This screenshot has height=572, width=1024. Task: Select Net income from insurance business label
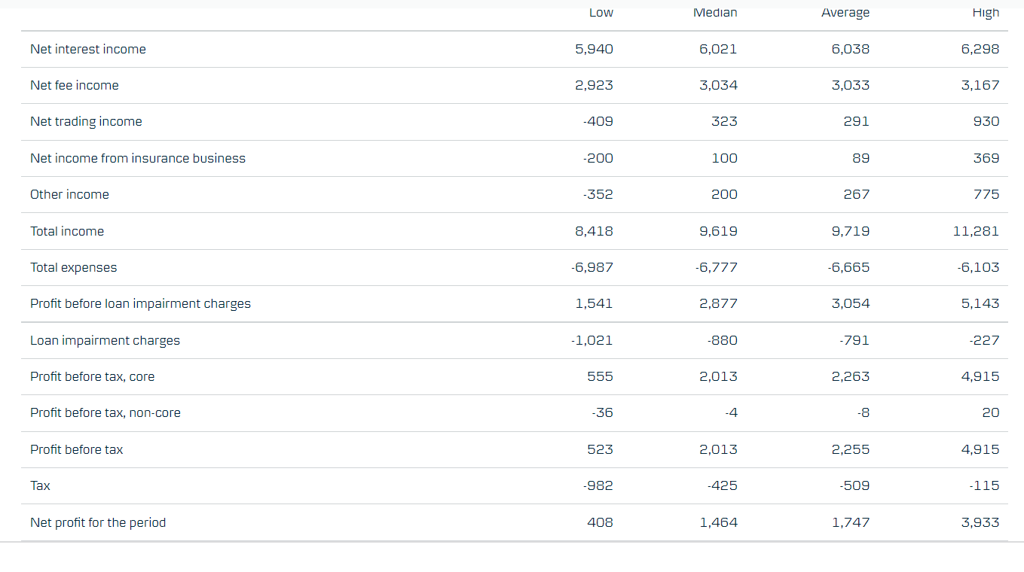pyautogui.click(x=138, y=158)
